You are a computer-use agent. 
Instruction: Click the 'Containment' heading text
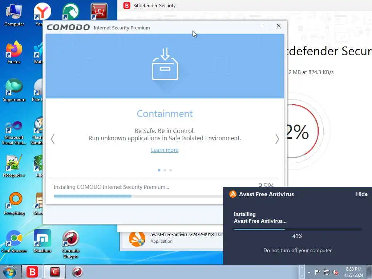pyautogui.click(x=165, y=114)
